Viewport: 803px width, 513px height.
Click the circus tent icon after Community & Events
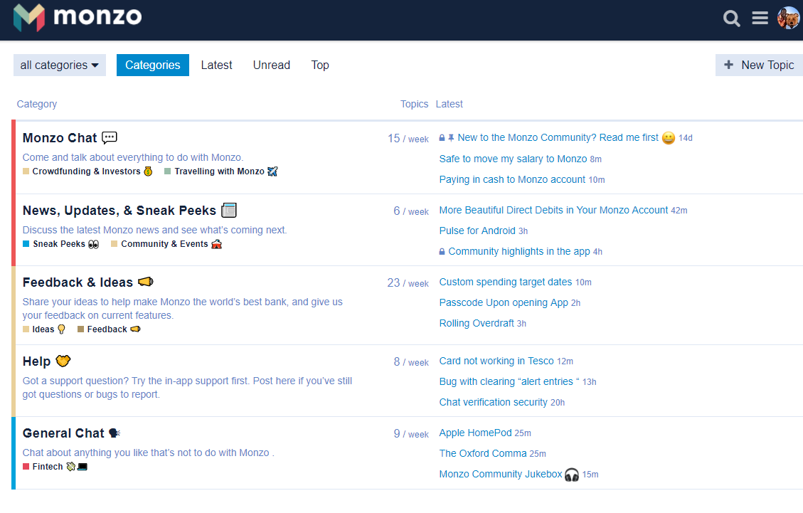(217, 244)
